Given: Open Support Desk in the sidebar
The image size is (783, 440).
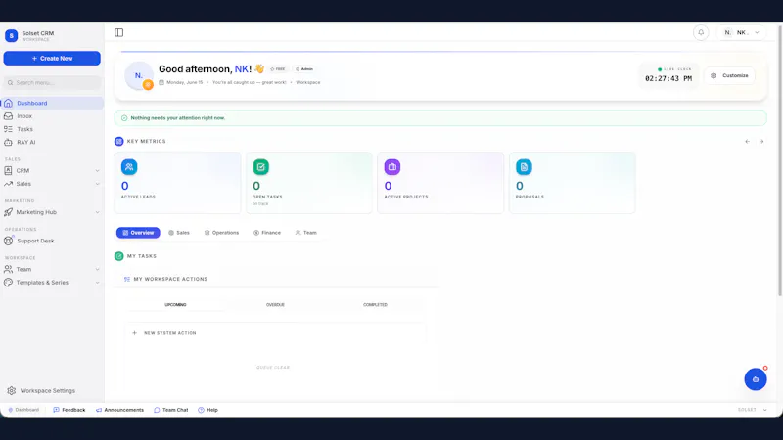Looking at the screenshot, I should (x=52, y=241).
